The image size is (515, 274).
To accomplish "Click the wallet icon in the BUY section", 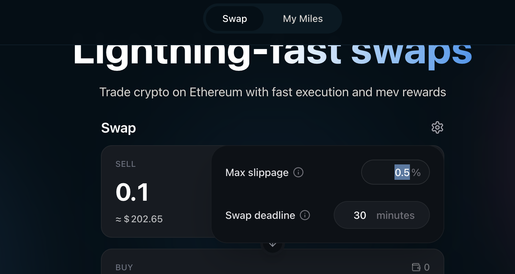I will point(416,267).
